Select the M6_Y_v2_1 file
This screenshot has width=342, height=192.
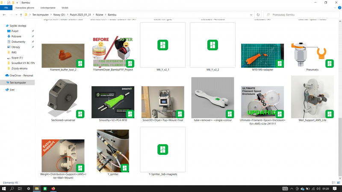click(x=163, y=47)
